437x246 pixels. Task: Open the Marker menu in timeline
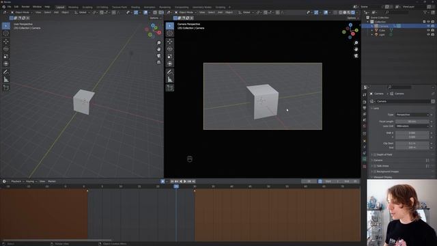coord(52,181)
